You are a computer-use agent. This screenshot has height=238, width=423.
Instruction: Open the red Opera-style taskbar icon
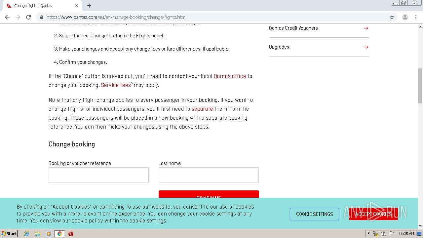click(x=71, y=234)
